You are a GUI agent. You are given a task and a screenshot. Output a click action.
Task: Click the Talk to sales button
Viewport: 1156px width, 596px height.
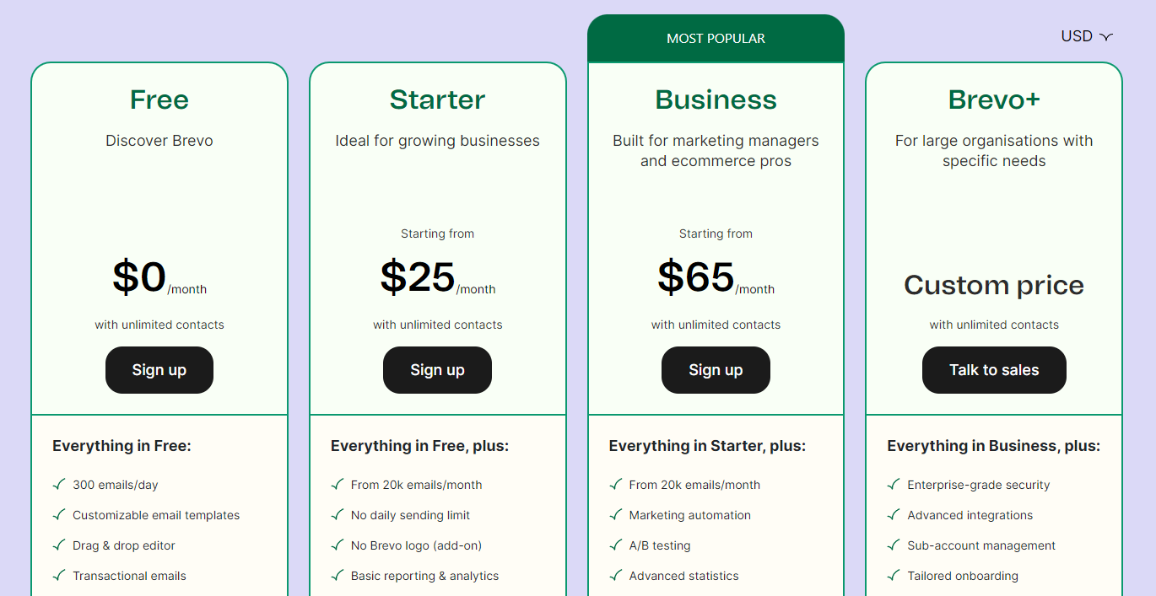(x=994, y=370)
